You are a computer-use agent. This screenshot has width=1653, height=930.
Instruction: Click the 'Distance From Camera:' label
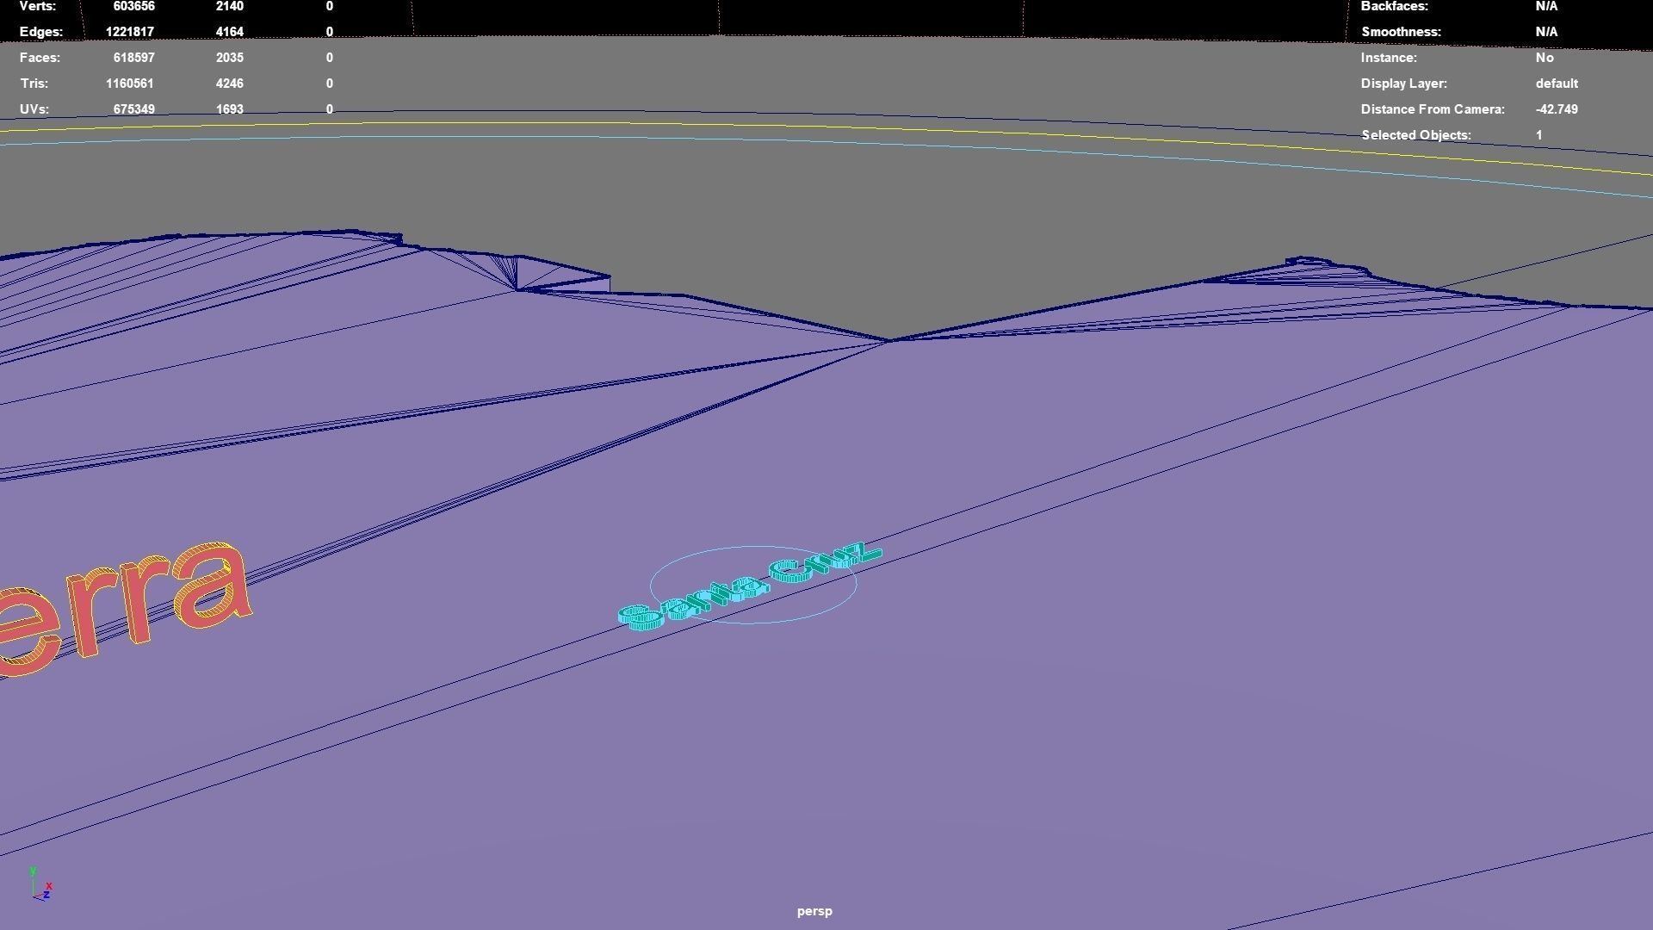point(1433,109)
